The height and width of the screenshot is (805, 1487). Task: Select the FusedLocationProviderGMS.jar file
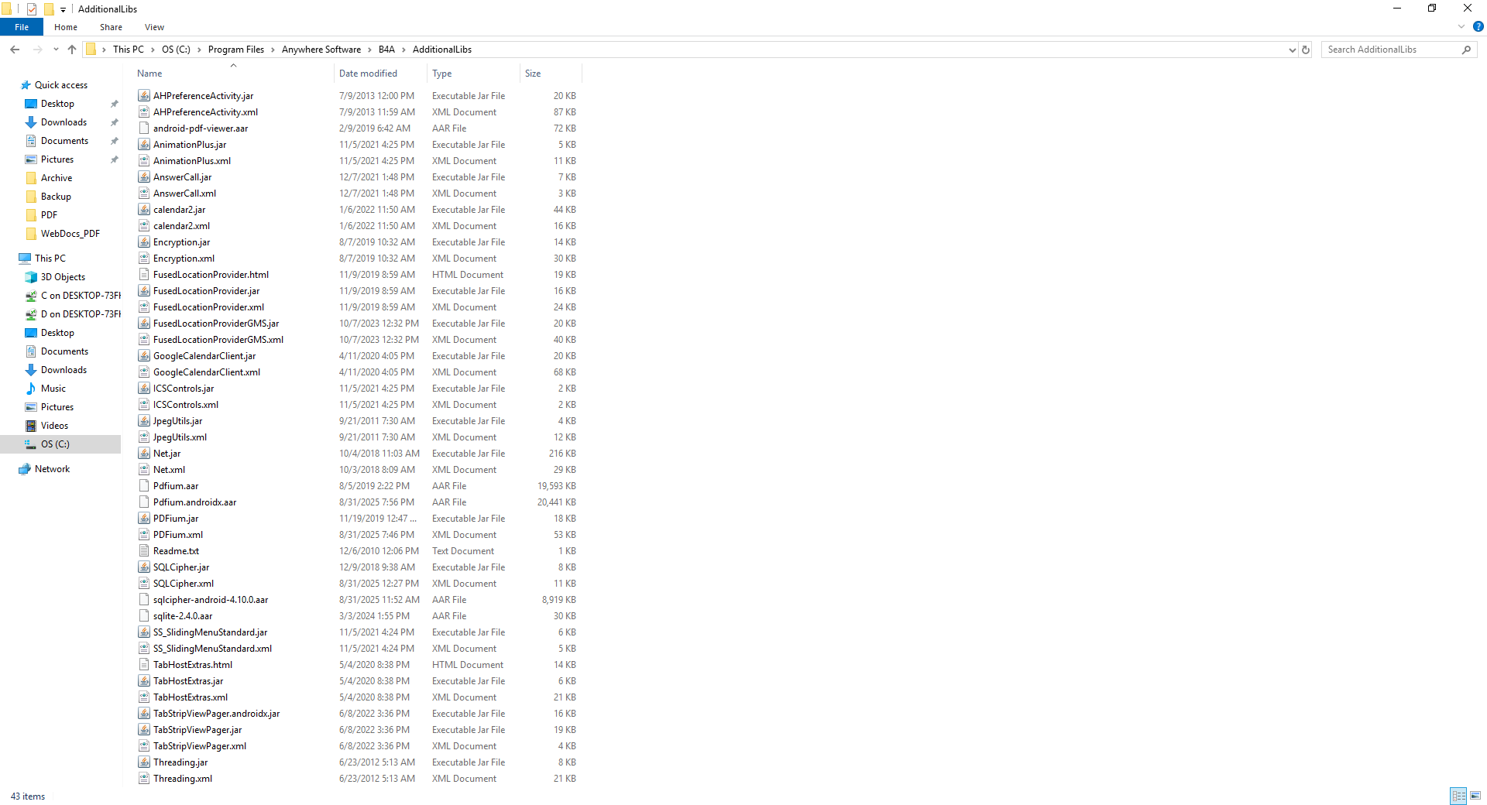(216, 324)
